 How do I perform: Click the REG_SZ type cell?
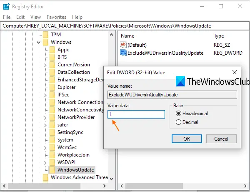click(x=222, y=45)
